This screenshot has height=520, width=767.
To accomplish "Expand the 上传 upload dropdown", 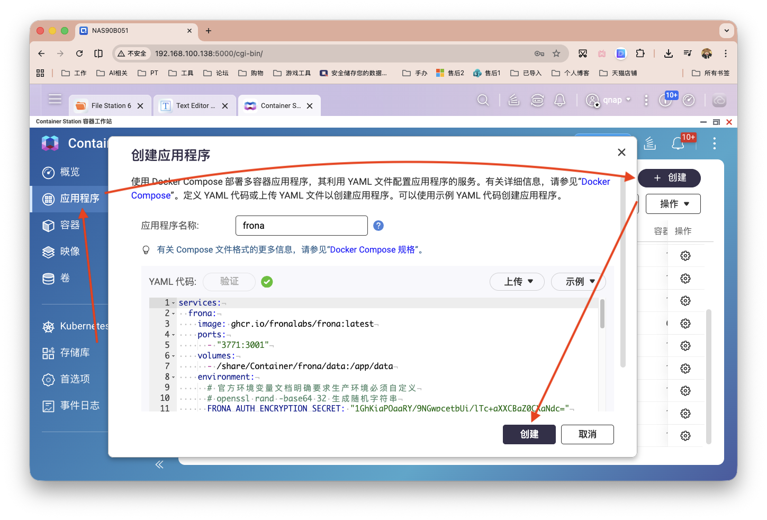I will click(x=517, y=281).
